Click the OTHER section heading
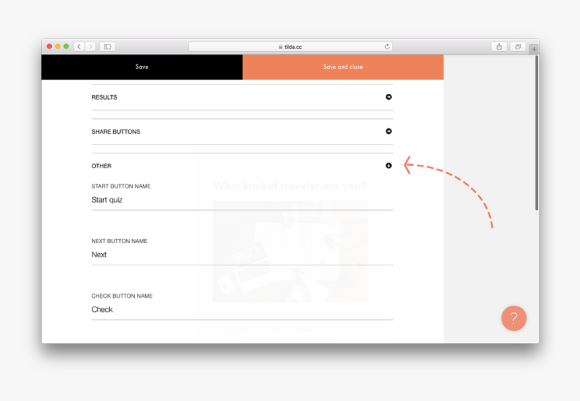This screenshot has width=580, height=401. click(101, 166)
